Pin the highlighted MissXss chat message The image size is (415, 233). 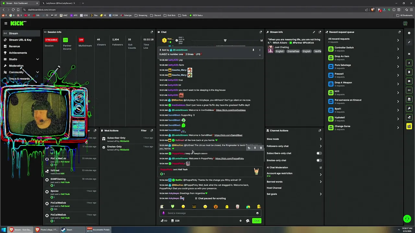255,148
